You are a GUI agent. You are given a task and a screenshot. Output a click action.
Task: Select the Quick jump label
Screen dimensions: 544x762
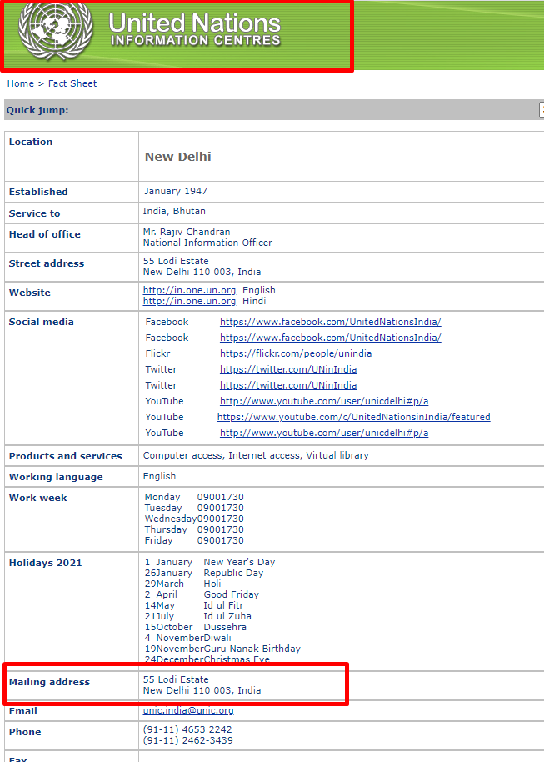click(x=37, y=110)
